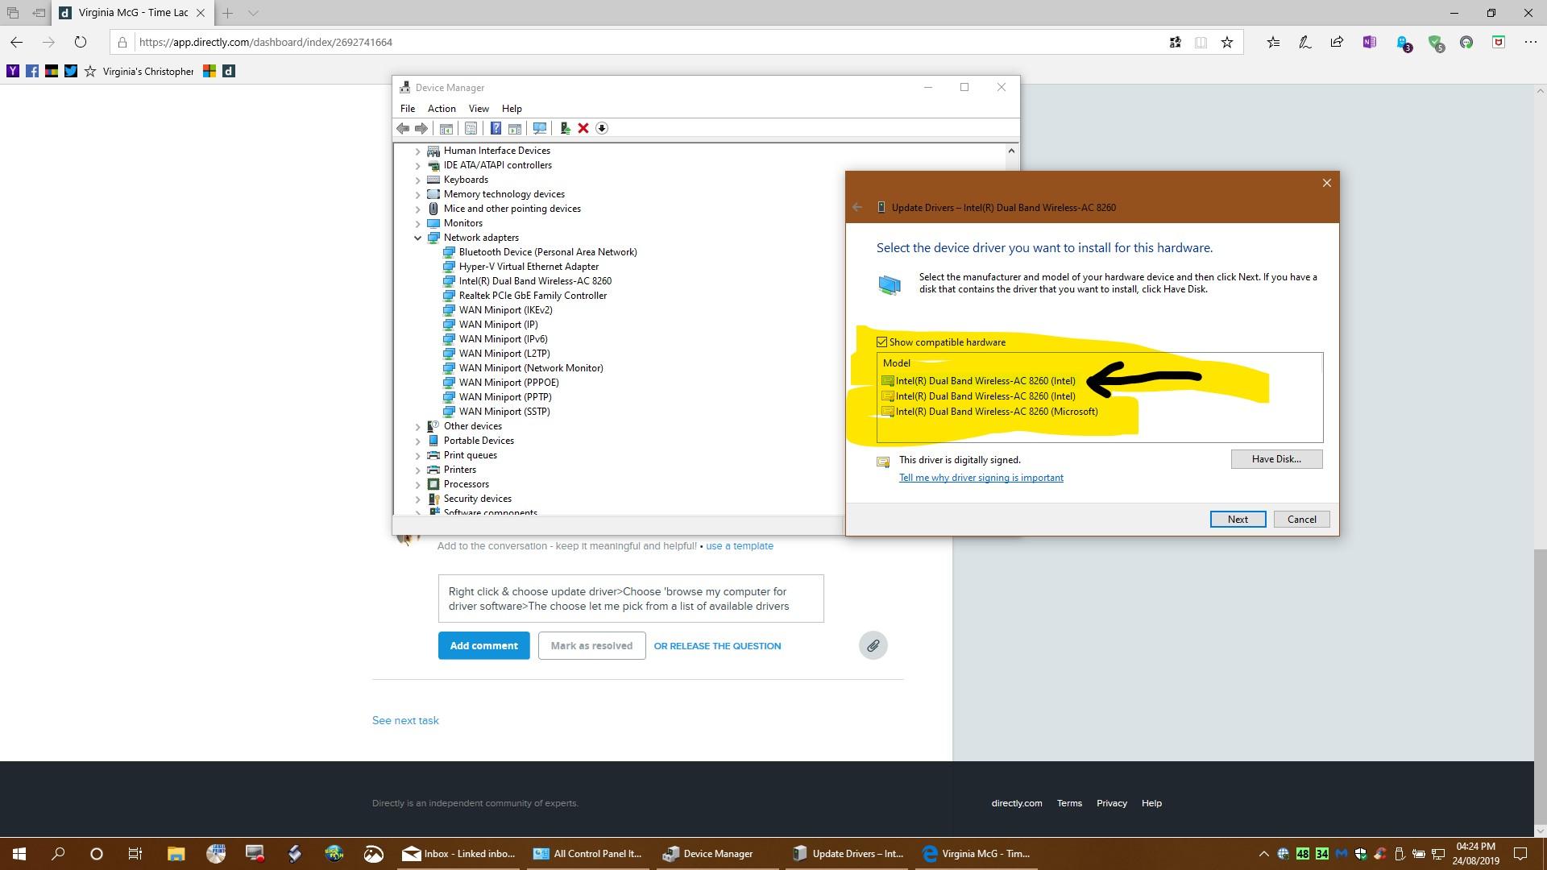1547x870 pixels.
Task: Select Hyper-V Virtual Ethernet Adapter
Action: (529, 267)
